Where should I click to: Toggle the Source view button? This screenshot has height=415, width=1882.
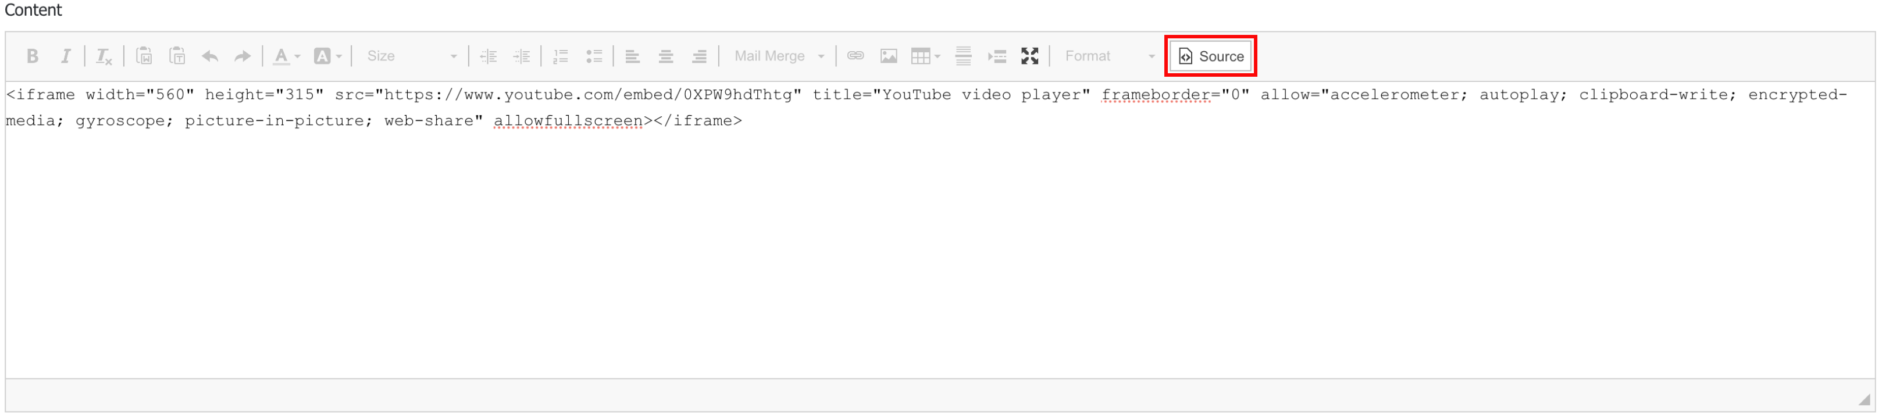tap(1211, 56)
